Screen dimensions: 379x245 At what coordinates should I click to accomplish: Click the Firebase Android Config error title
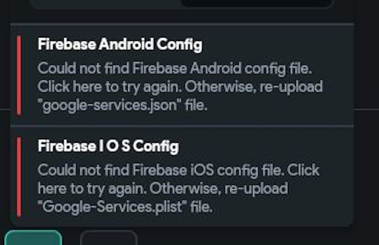[120, 45]
